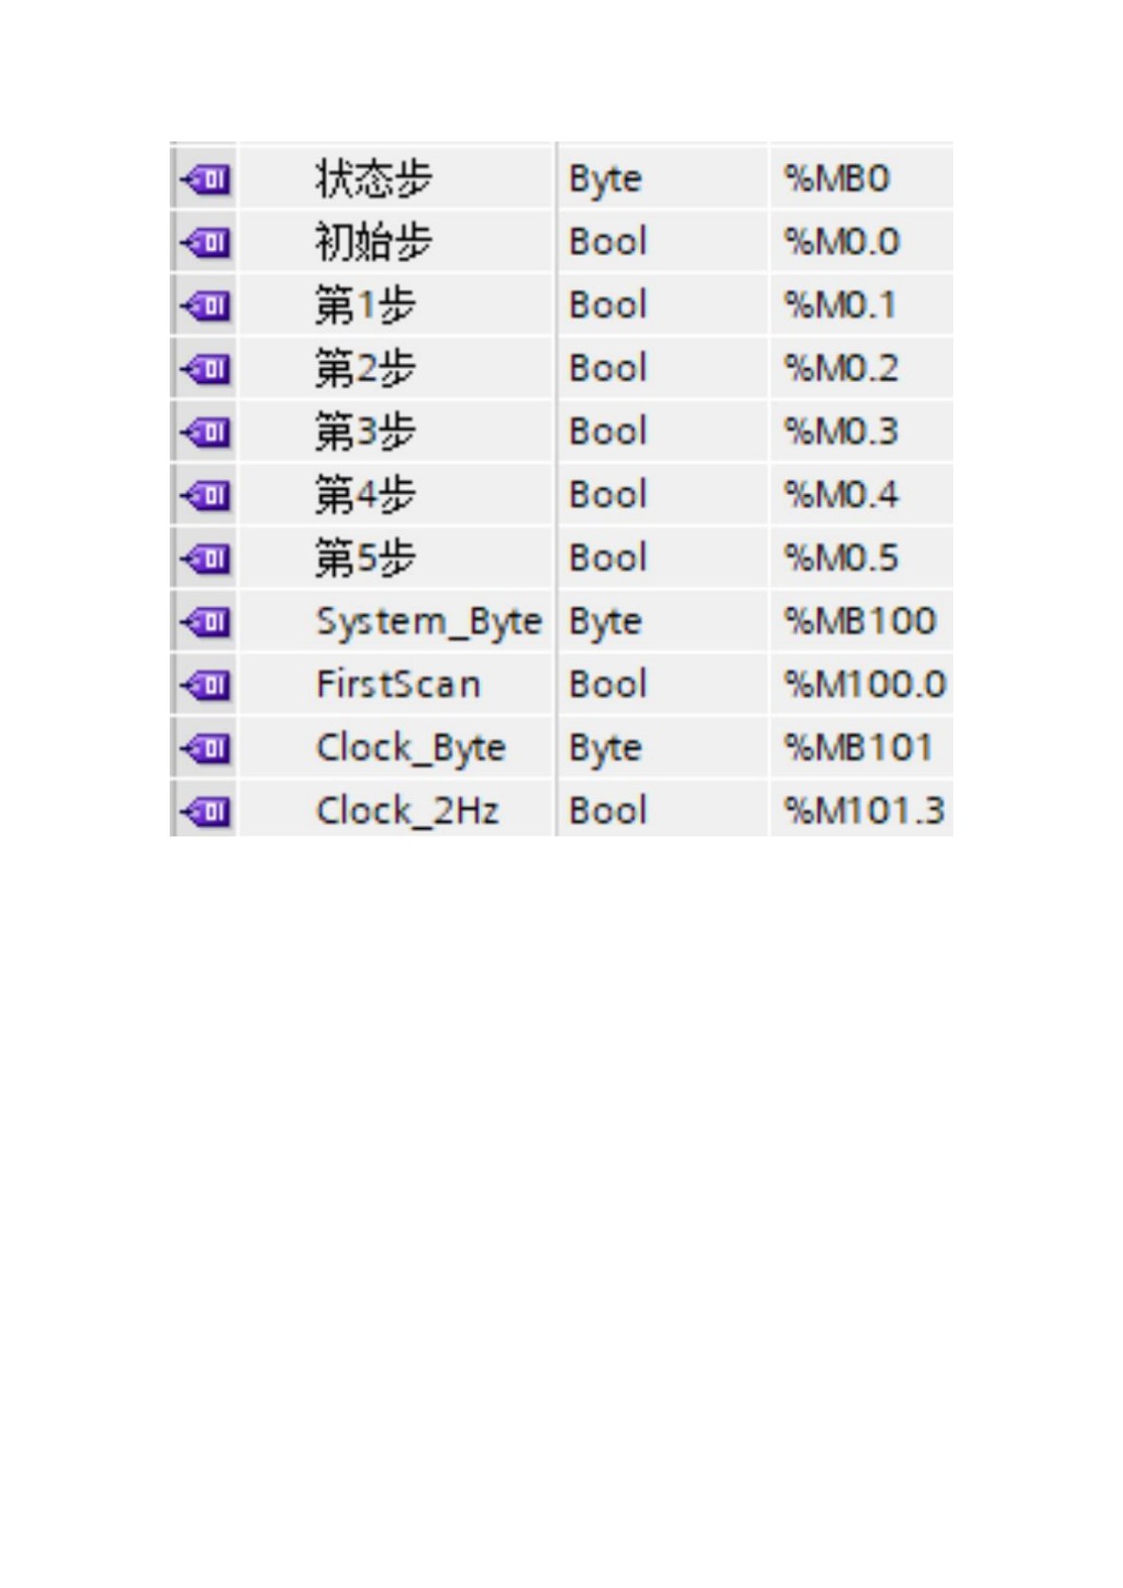The height and width of the screenshot is (1588, 1123).
Task: Click the tag icon beside 初始步
Action: (x=206, y=242)
